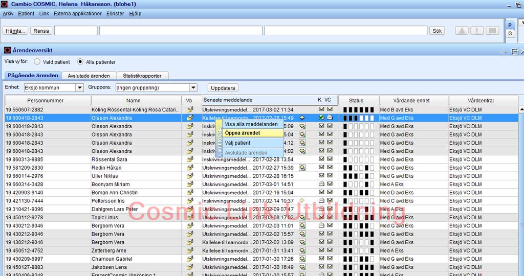The image size is (524, 276).
Task: Click K opened-envelope icon for Boonyam Miriam
Action: (321, 183)
